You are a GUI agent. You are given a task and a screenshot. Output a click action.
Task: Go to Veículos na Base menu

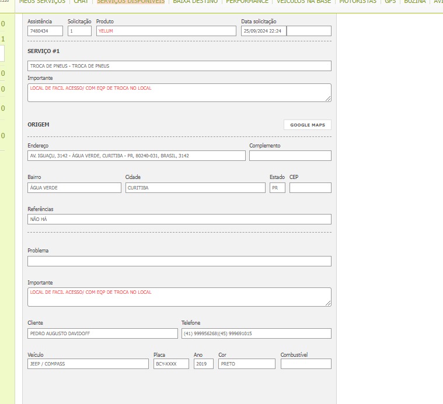(x=304, y=2)
